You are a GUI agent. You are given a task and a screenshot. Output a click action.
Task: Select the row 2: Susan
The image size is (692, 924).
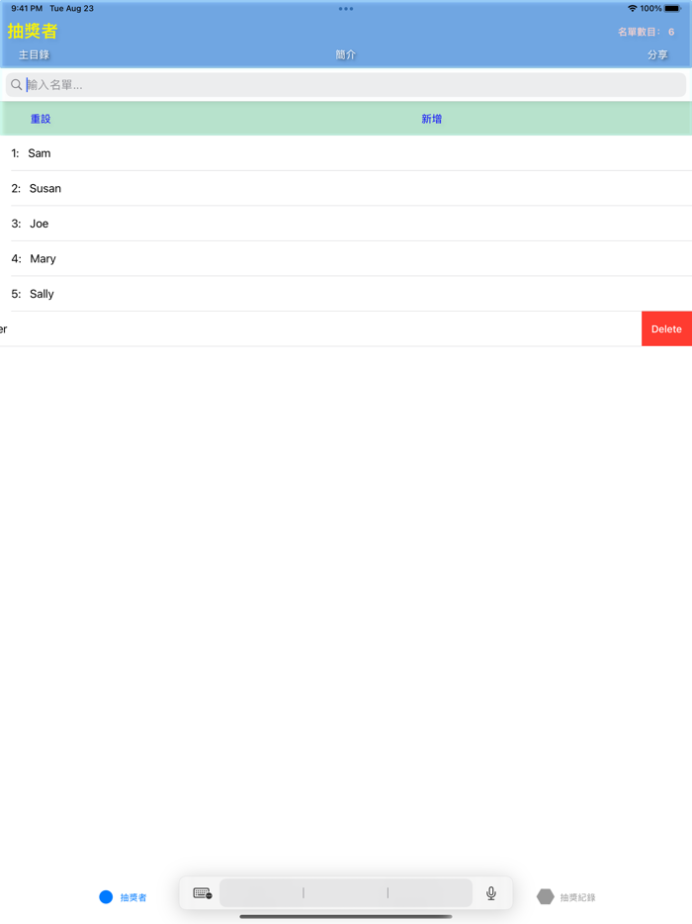point(346,189)
